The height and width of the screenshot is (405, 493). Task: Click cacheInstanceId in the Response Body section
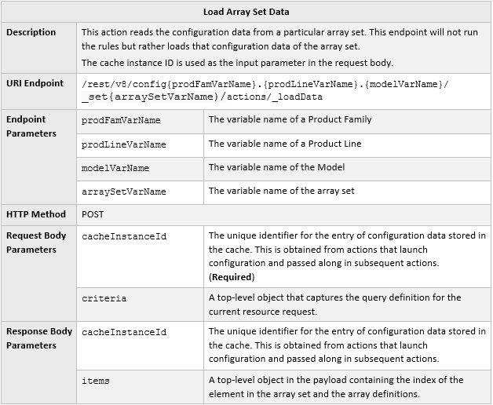124,332
